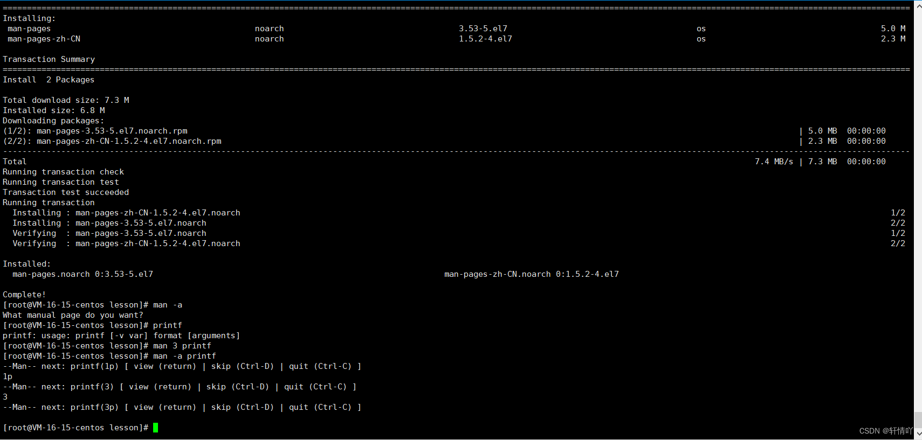Click version "3.53-5.el7" in the package table
Image resolution: width=922 pixels, height=440 pixels.
(x=483, y=29)
